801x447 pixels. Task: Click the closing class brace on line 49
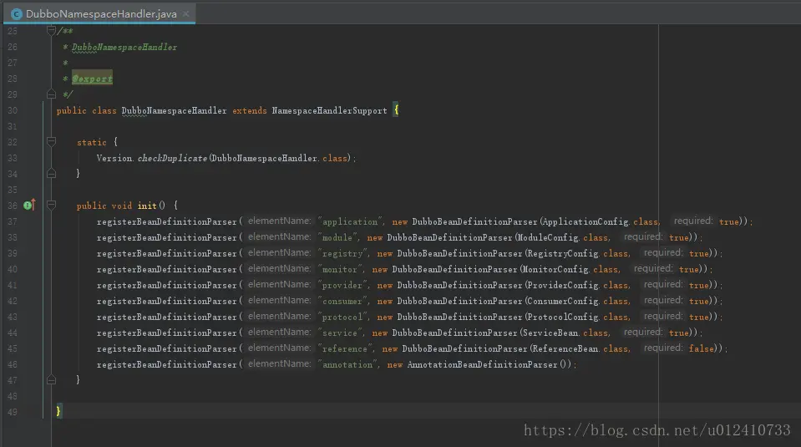[x=58, y=411]
